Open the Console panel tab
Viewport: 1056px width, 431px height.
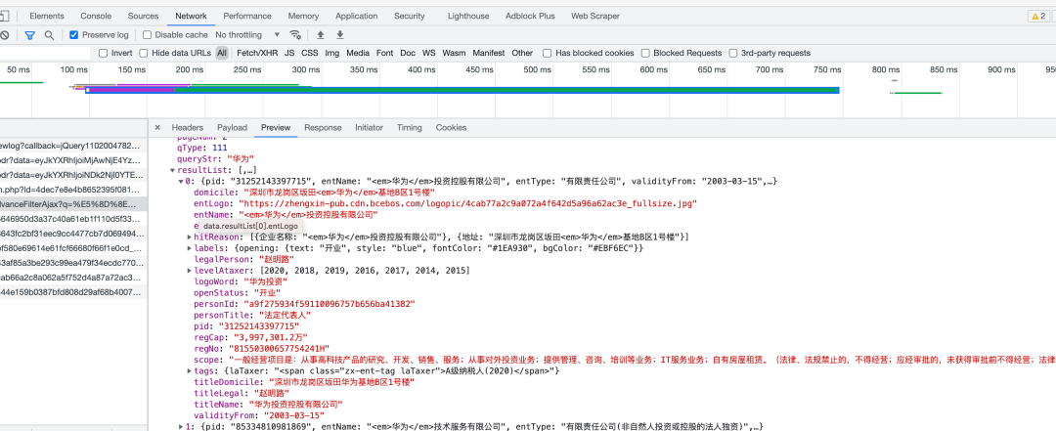click(96, 17)
